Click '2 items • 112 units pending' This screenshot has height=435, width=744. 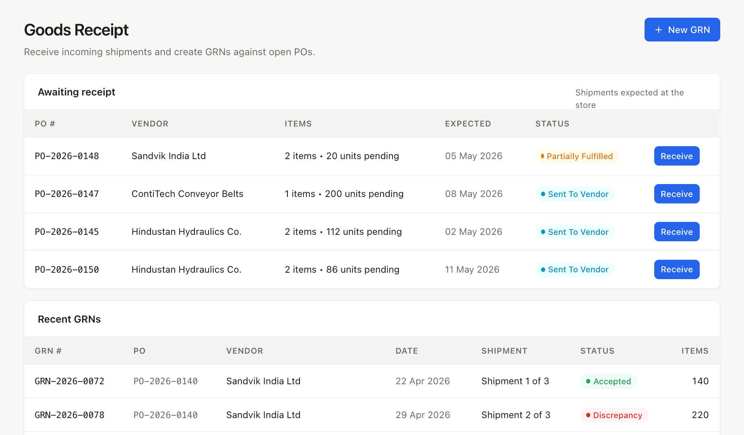click(343, 232)
